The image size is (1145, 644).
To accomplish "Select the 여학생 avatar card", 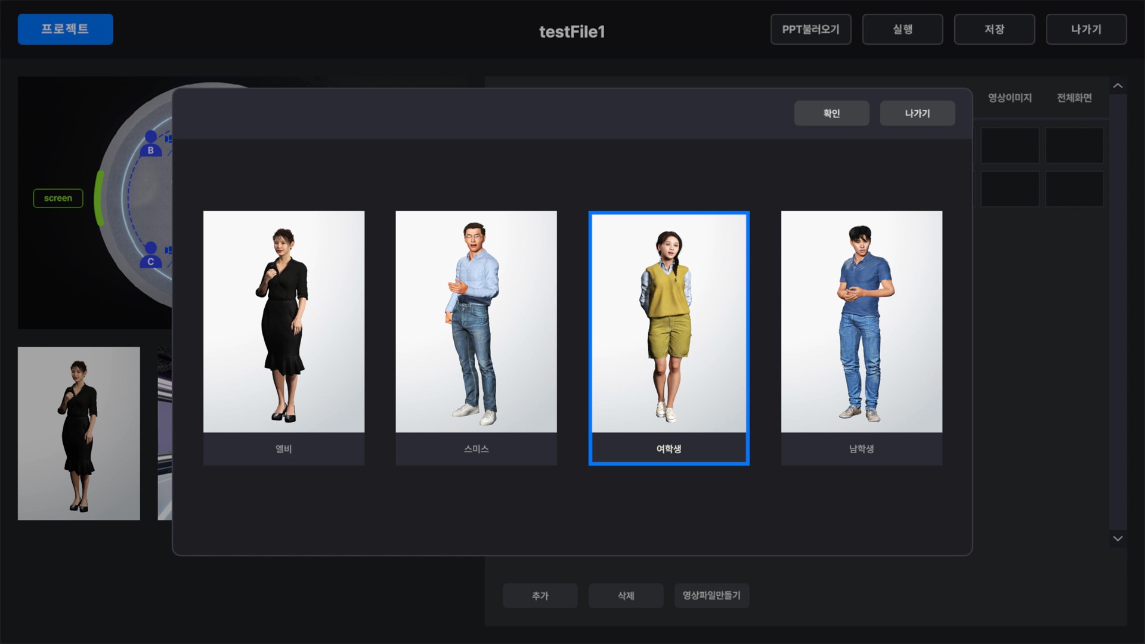I will pos(669,337).
